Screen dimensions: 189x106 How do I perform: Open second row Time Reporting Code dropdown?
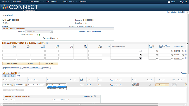(140, 55)
